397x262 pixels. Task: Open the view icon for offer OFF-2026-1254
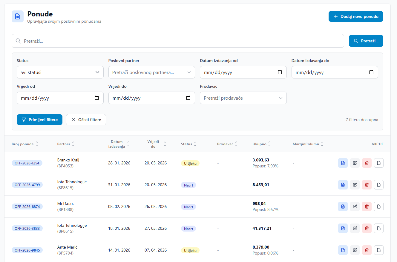(x=343, y=163)
